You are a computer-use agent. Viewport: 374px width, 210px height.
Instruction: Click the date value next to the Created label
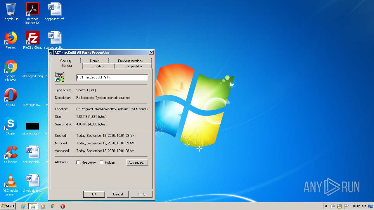pyautogui.click(x=105, y=136)
